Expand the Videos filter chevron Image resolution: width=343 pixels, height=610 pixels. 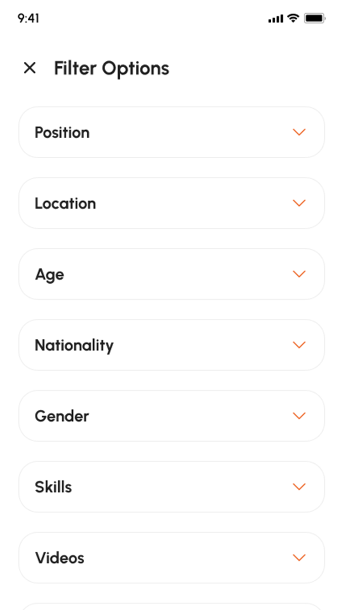coord(299,557)
